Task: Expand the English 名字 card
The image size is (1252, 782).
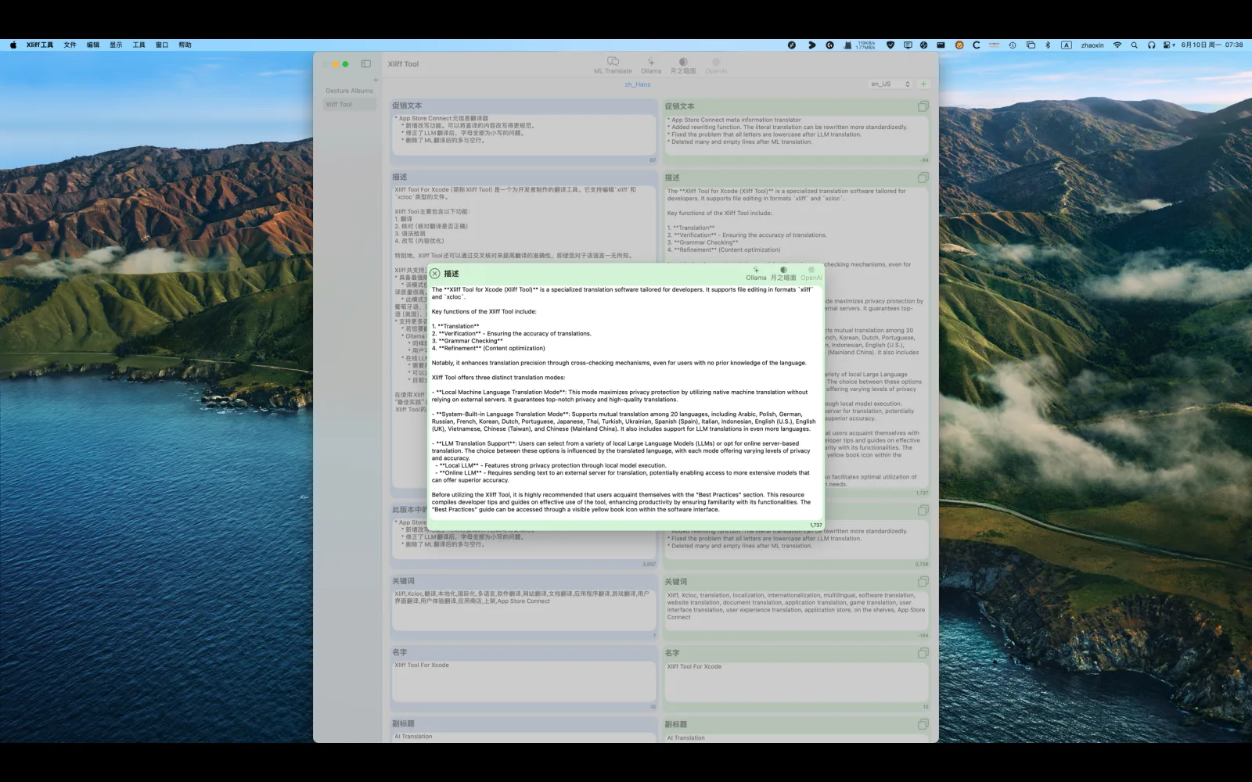Action: click(x=923, y=653)
